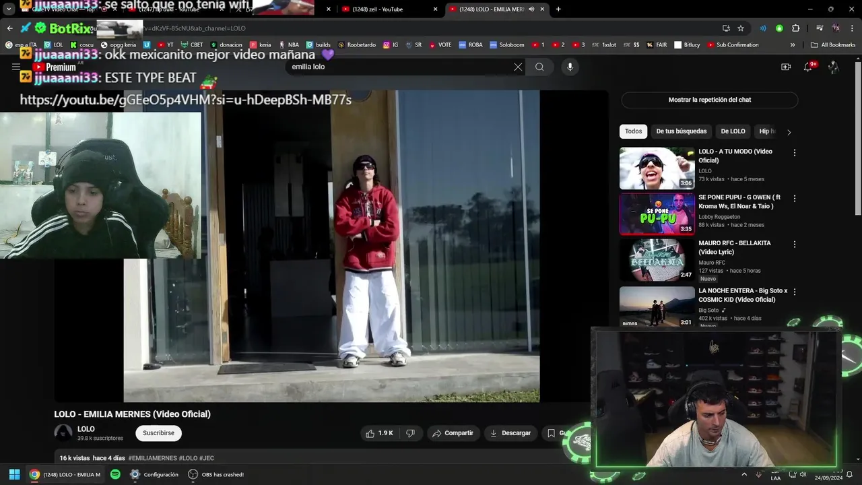Viewport: 862px width, 485px height.
Task: Click the #EMILIAMERNES hashtag
Action: (x=152, y=458)
